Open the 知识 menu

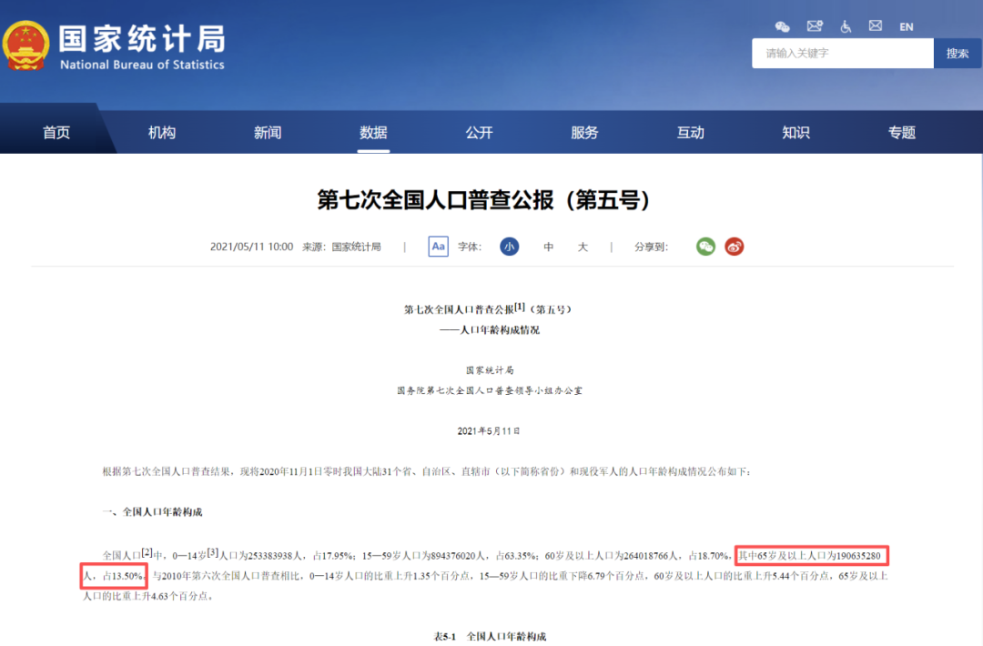pyautogui.click(x=796, y=133)
